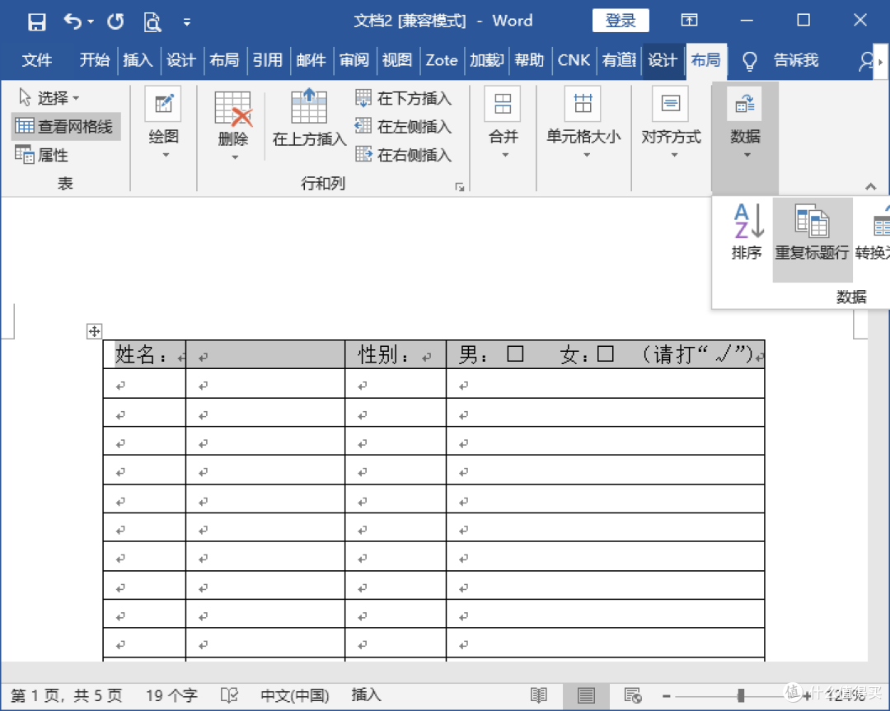Switch to the 插入 tab
The image size is (890, 711).
point(138,60)
